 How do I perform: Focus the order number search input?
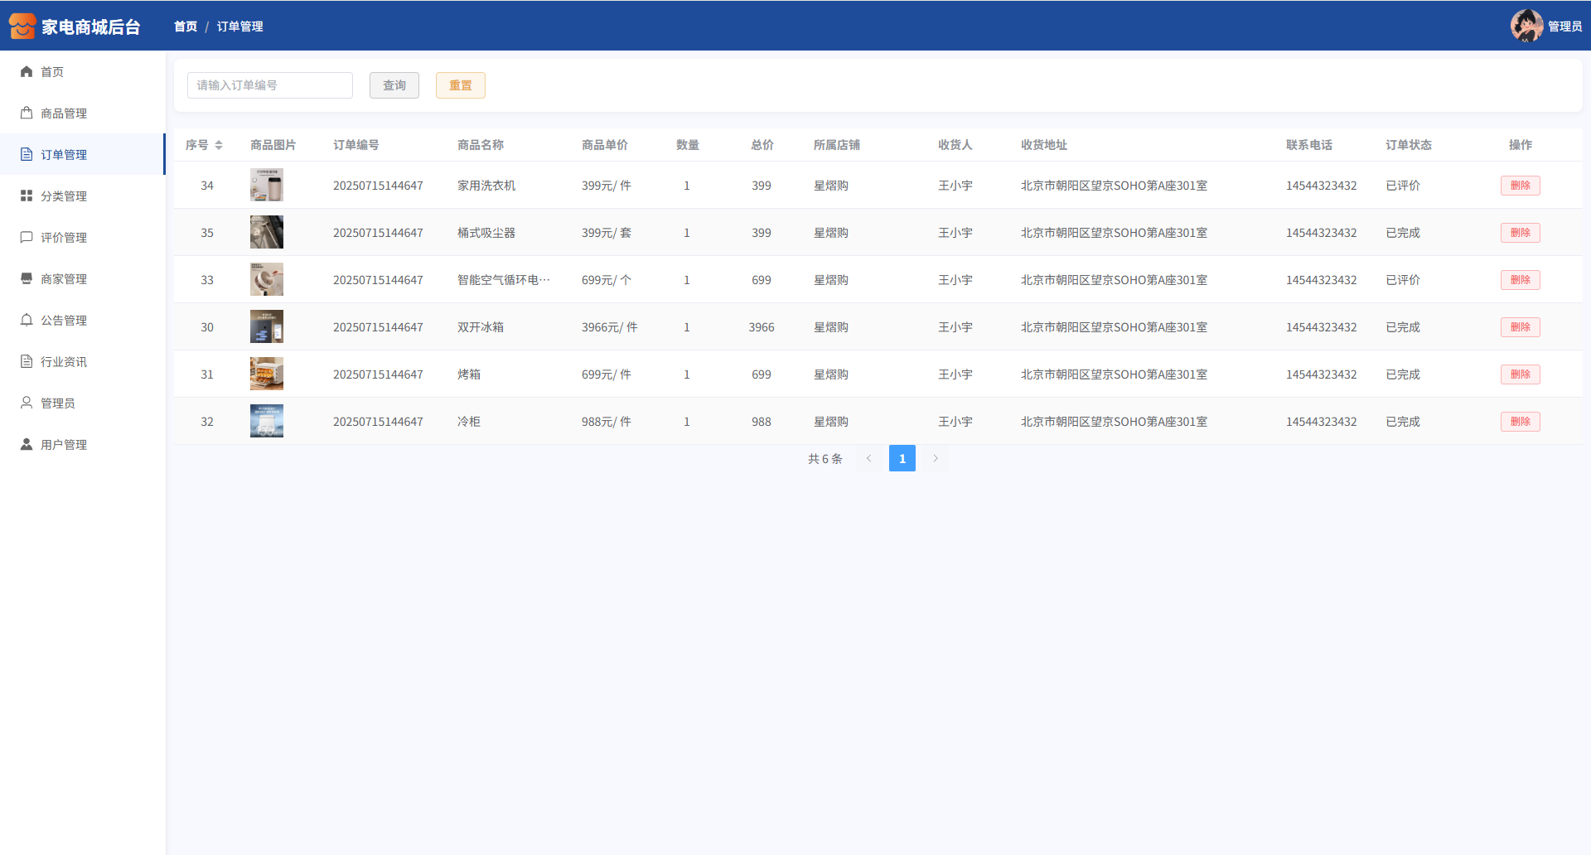[270, 85]
